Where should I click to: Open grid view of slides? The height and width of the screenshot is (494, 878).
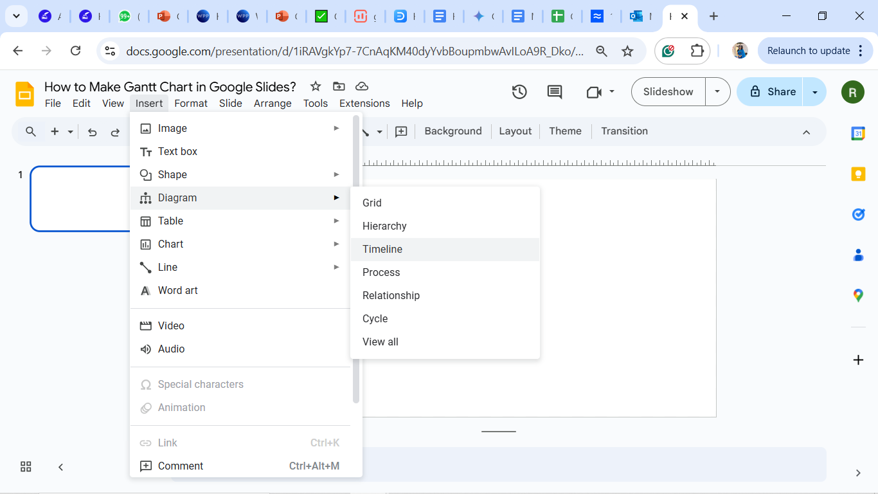pos(26,467)
